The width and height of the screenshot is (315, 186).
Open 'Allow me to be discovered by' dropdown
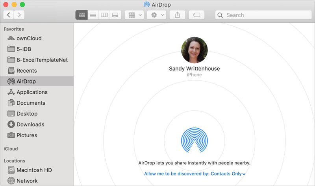[x=195, y=174]
